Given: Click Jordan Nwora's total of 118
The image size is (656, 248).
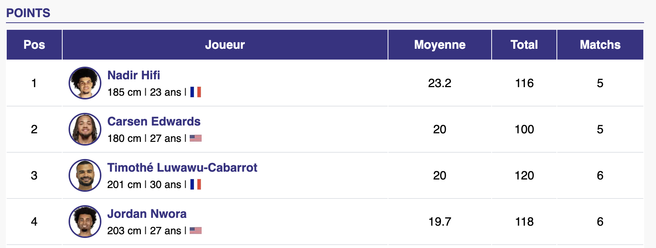Looking at the screenshot, I should [524, 222].
